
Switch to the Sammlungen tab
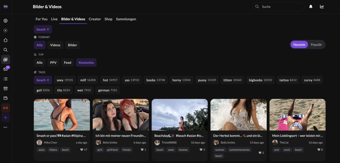[x=126, y=19]
